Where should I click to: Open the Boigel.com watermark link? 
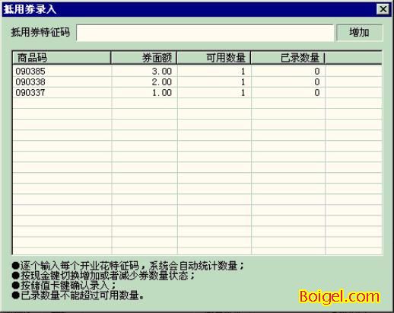339,296
